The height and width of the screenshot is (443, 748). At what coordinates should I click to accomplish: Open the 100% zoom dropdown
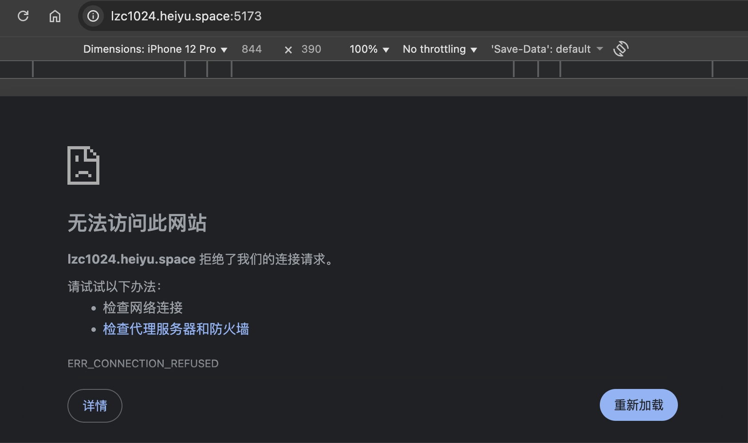click(x=369, y=49)
